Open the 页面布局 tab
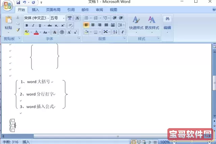216x144 pixels. click(x=53, y=10)
